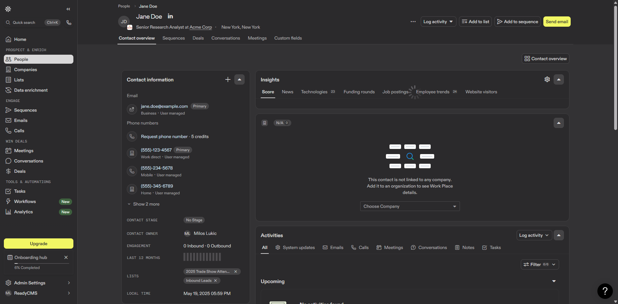Click the Upgrade button
The image size is (618, 304).
coord(39,244)
